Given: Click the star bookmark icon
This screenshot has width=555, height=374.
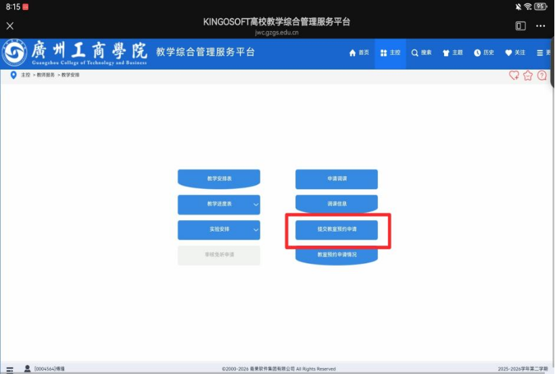Looking at the screenshot, I should click(x=528, y=76).
